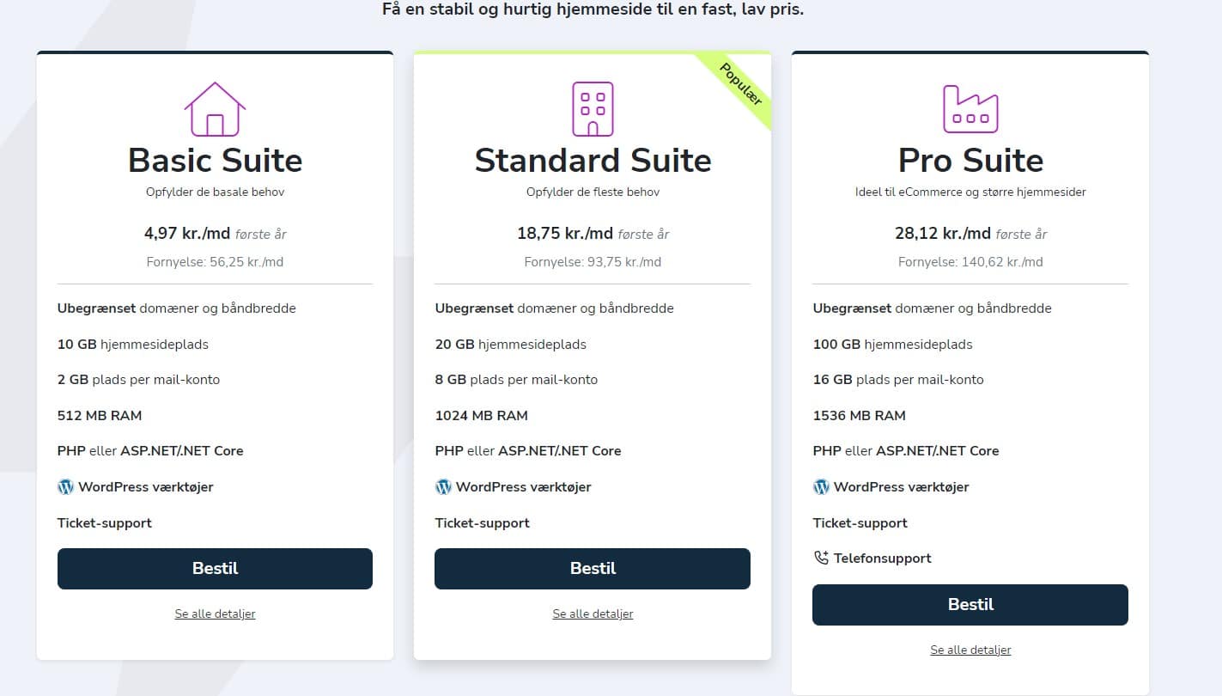Order Basic Suite with the Bestil button
1222x696 pixels.
click(215, 569)
